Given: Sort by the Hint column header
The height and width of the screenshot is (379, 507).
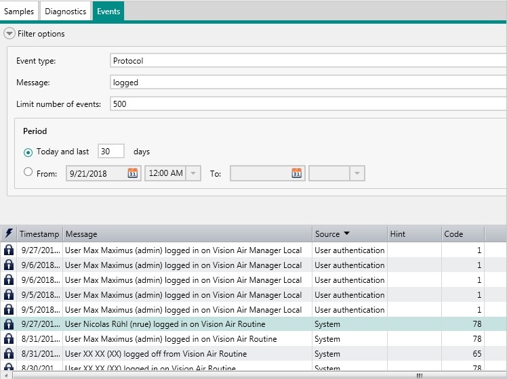Looking at the screenshot, I should click(415, 233).
